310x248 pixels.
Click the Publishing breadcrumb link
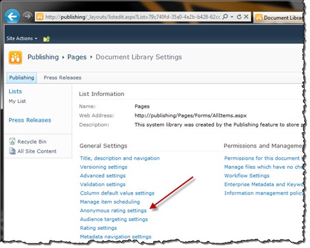43,57
